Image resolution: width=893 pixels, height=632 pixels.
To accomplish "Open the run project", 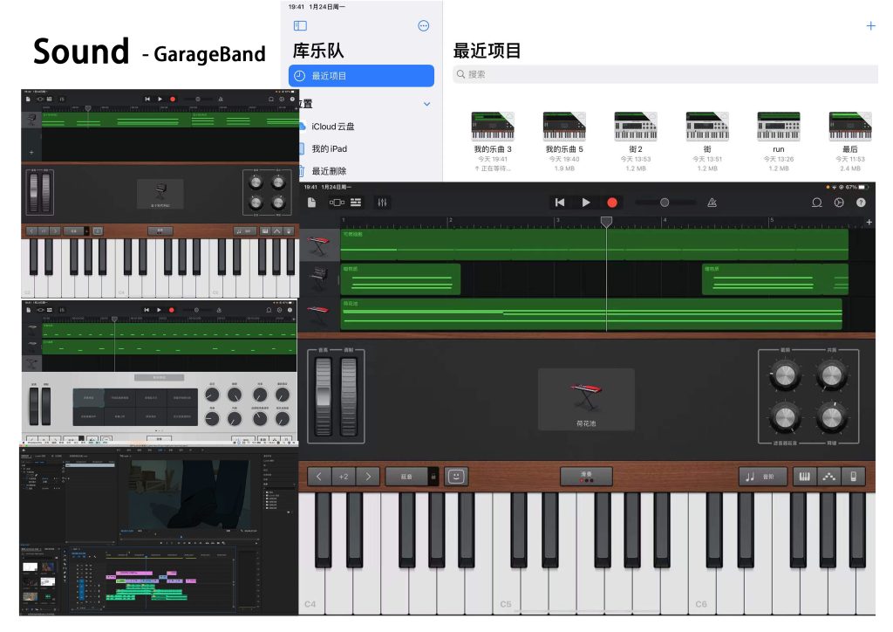I will [x=779, y=141].
